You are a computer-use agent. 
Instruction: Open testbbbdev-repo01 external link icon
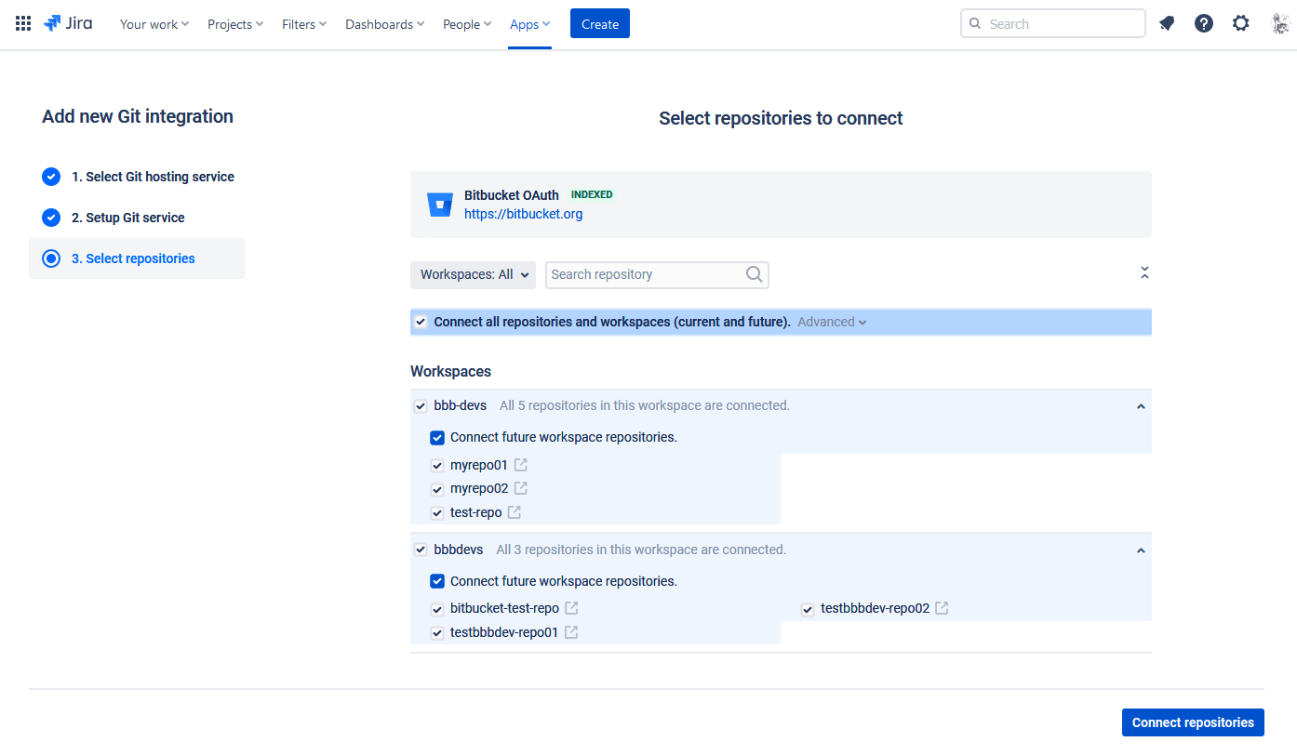click(x=572, y=632)
